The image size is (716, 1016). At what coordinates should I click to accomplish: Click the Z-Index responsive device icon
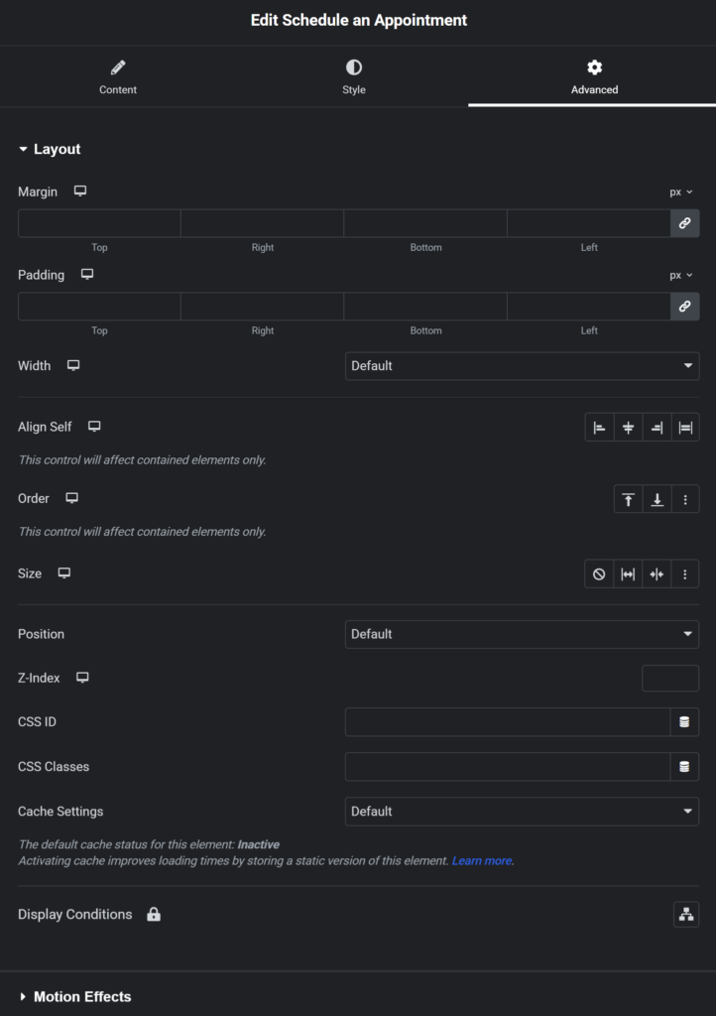82,677
